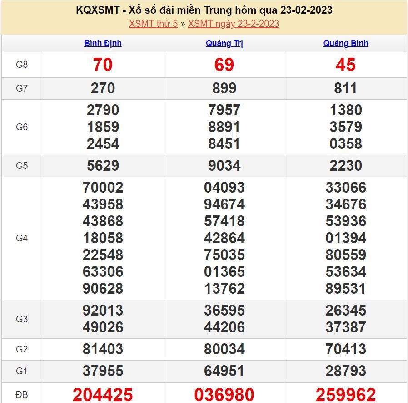Select G3 number 26345
Screen dimensions: 408x403
[346, 311]
